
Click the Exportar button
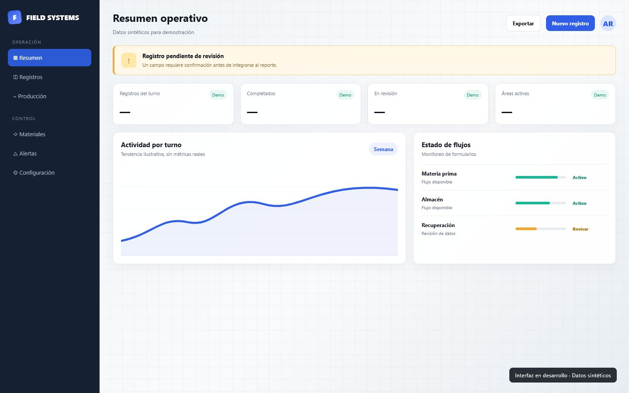tap(523, 23)
